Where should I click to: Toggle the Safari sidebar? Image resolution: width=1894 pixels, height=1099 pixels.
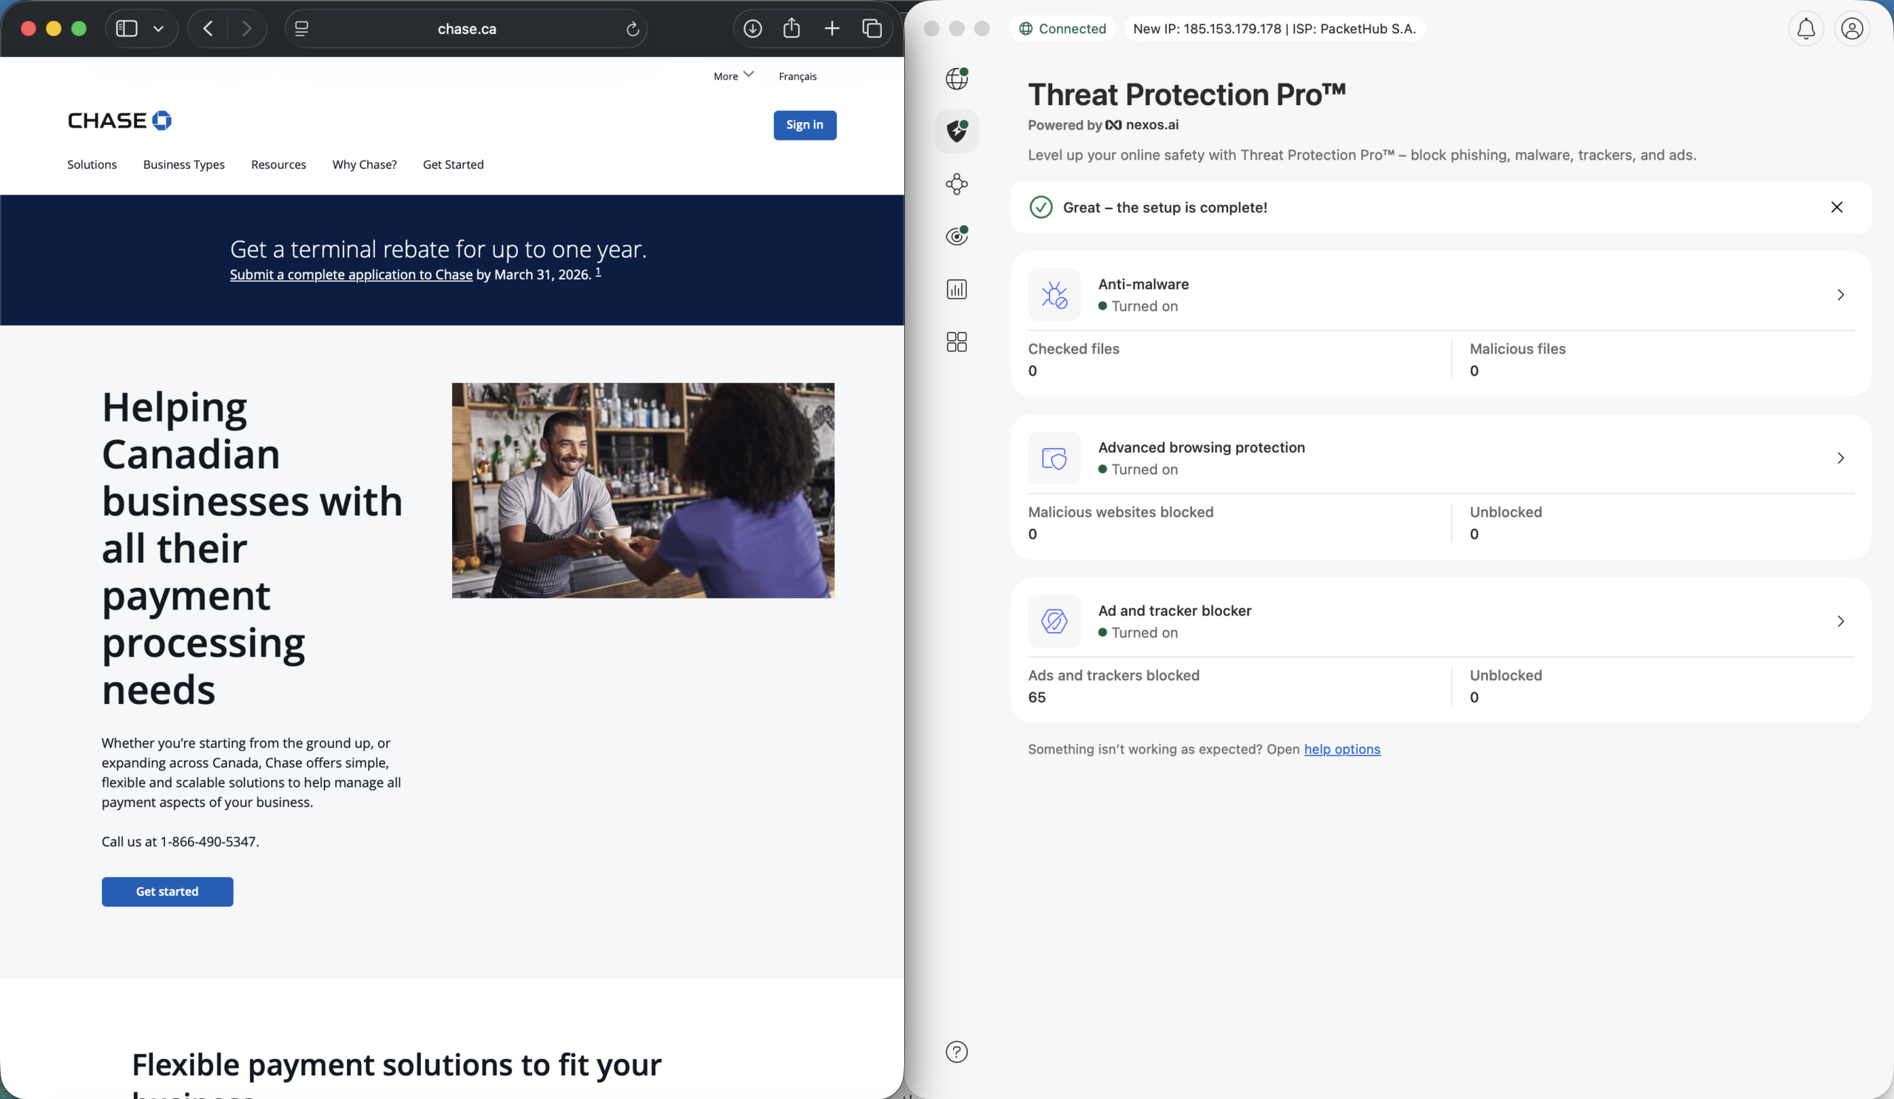click(127, 29)
